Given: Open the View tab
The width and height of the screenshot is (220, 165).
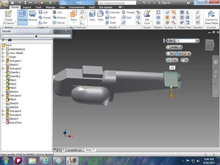Looking at the screenshot, I should [62, 7].
